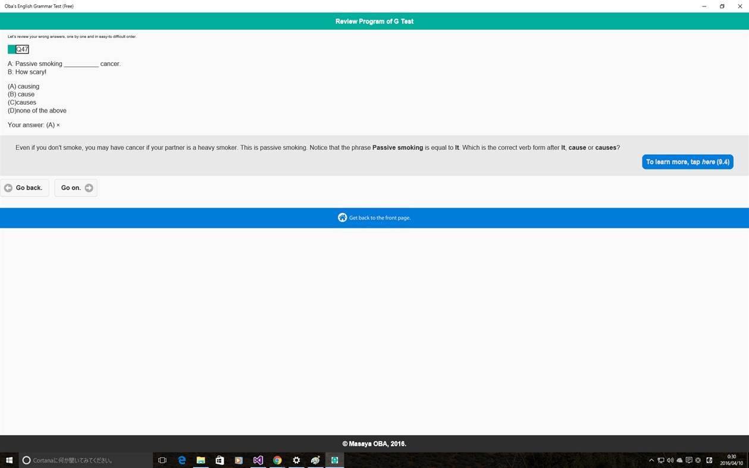
Task: Click the speaker icon to show the volume slider
Action: click(x=670, y=460)
